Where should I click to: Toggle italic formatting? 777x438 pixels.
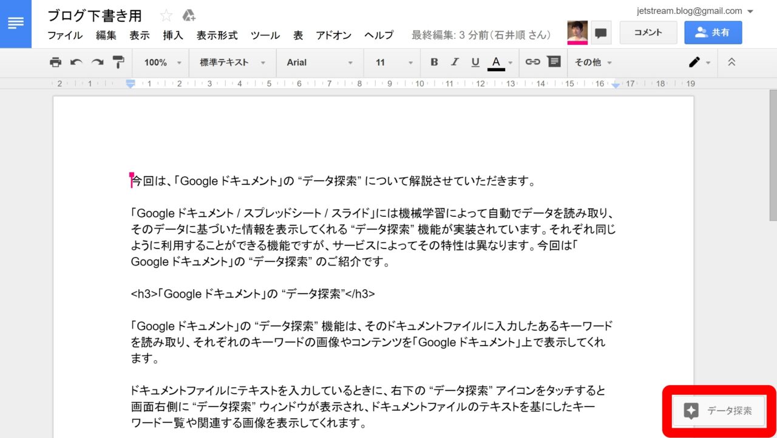455,63
